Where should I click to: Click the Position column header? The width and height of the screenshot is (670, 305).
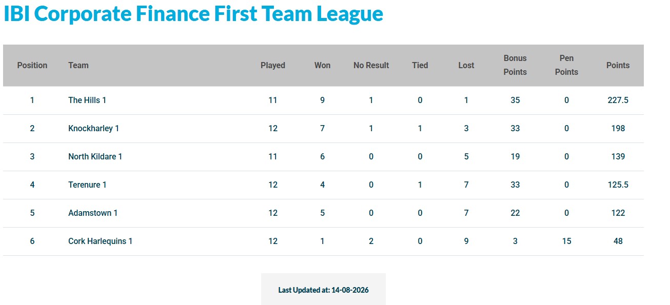tap(32, 65)
